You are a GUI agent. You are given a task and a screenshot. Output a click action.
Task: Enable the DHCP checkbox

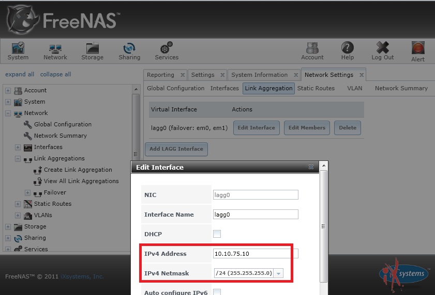coord(217,234)
